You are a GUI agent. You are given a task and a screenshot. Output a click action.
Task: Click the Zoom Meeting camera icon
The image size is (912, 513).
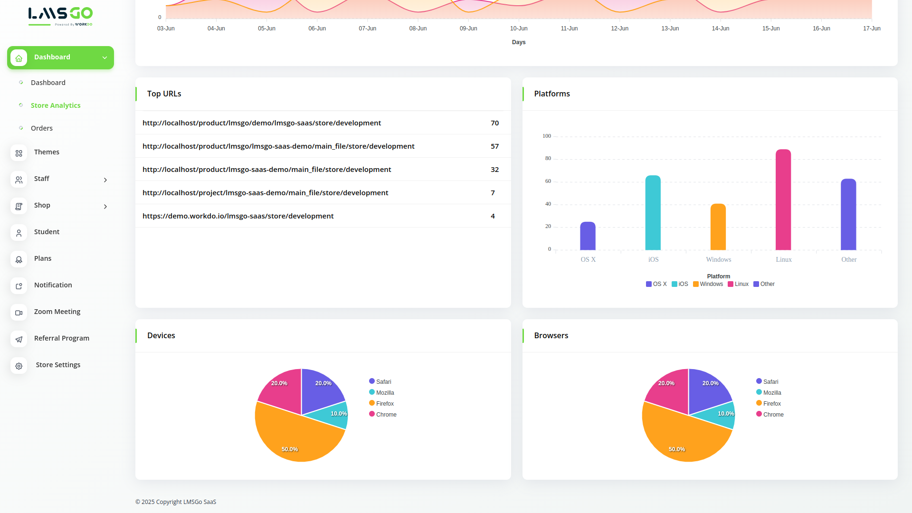click(x=19, y=313)
